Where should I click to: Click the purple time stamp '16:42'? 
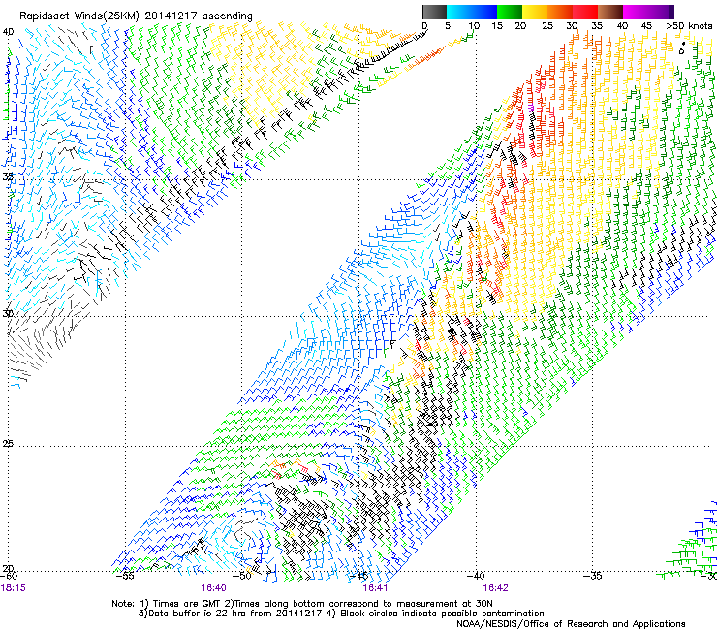[x=496, y=588]
